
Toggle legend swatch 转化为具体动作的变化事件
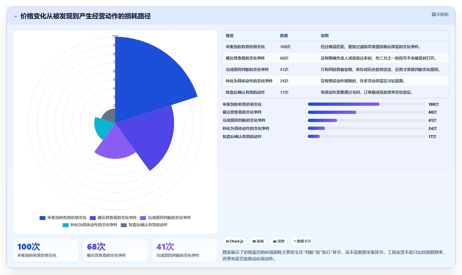click(x=66, y=225)
